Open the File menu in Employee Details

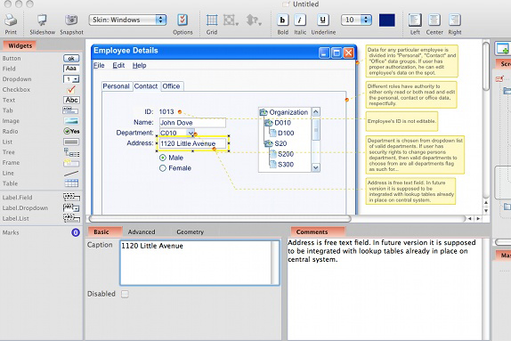point(99,66)
